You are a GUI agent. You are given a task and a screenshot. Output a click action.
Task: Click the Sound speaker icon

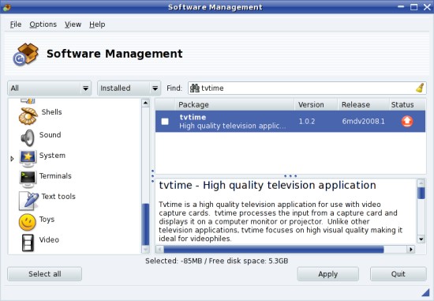click(x=28, y=137)
